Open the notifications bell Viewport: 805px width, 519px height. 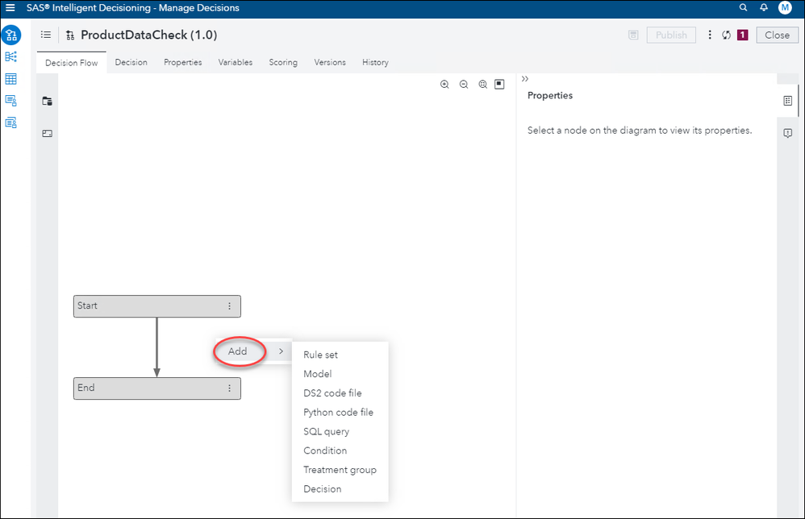[764, 7]
